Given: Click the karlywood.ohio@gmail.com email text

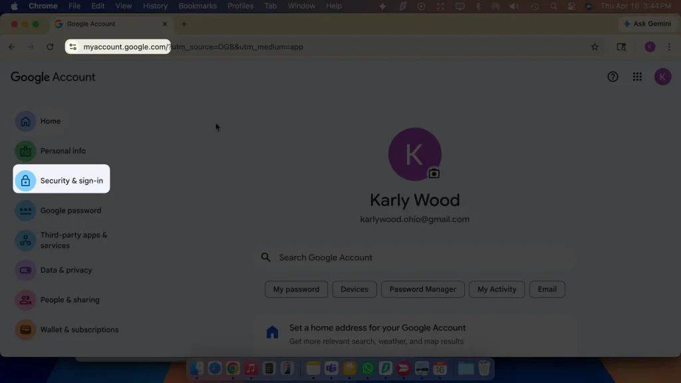Looking at the screenshot, I should (415, 219).
